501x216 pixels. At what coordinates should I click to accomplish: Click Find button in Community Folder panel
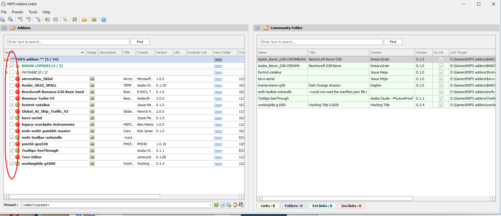point(393,42)
